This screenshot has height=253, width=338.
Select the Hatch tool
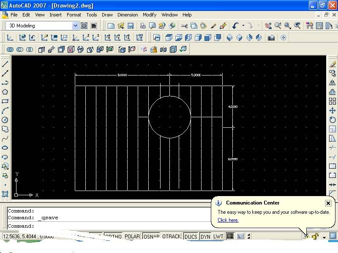[5, 194]
